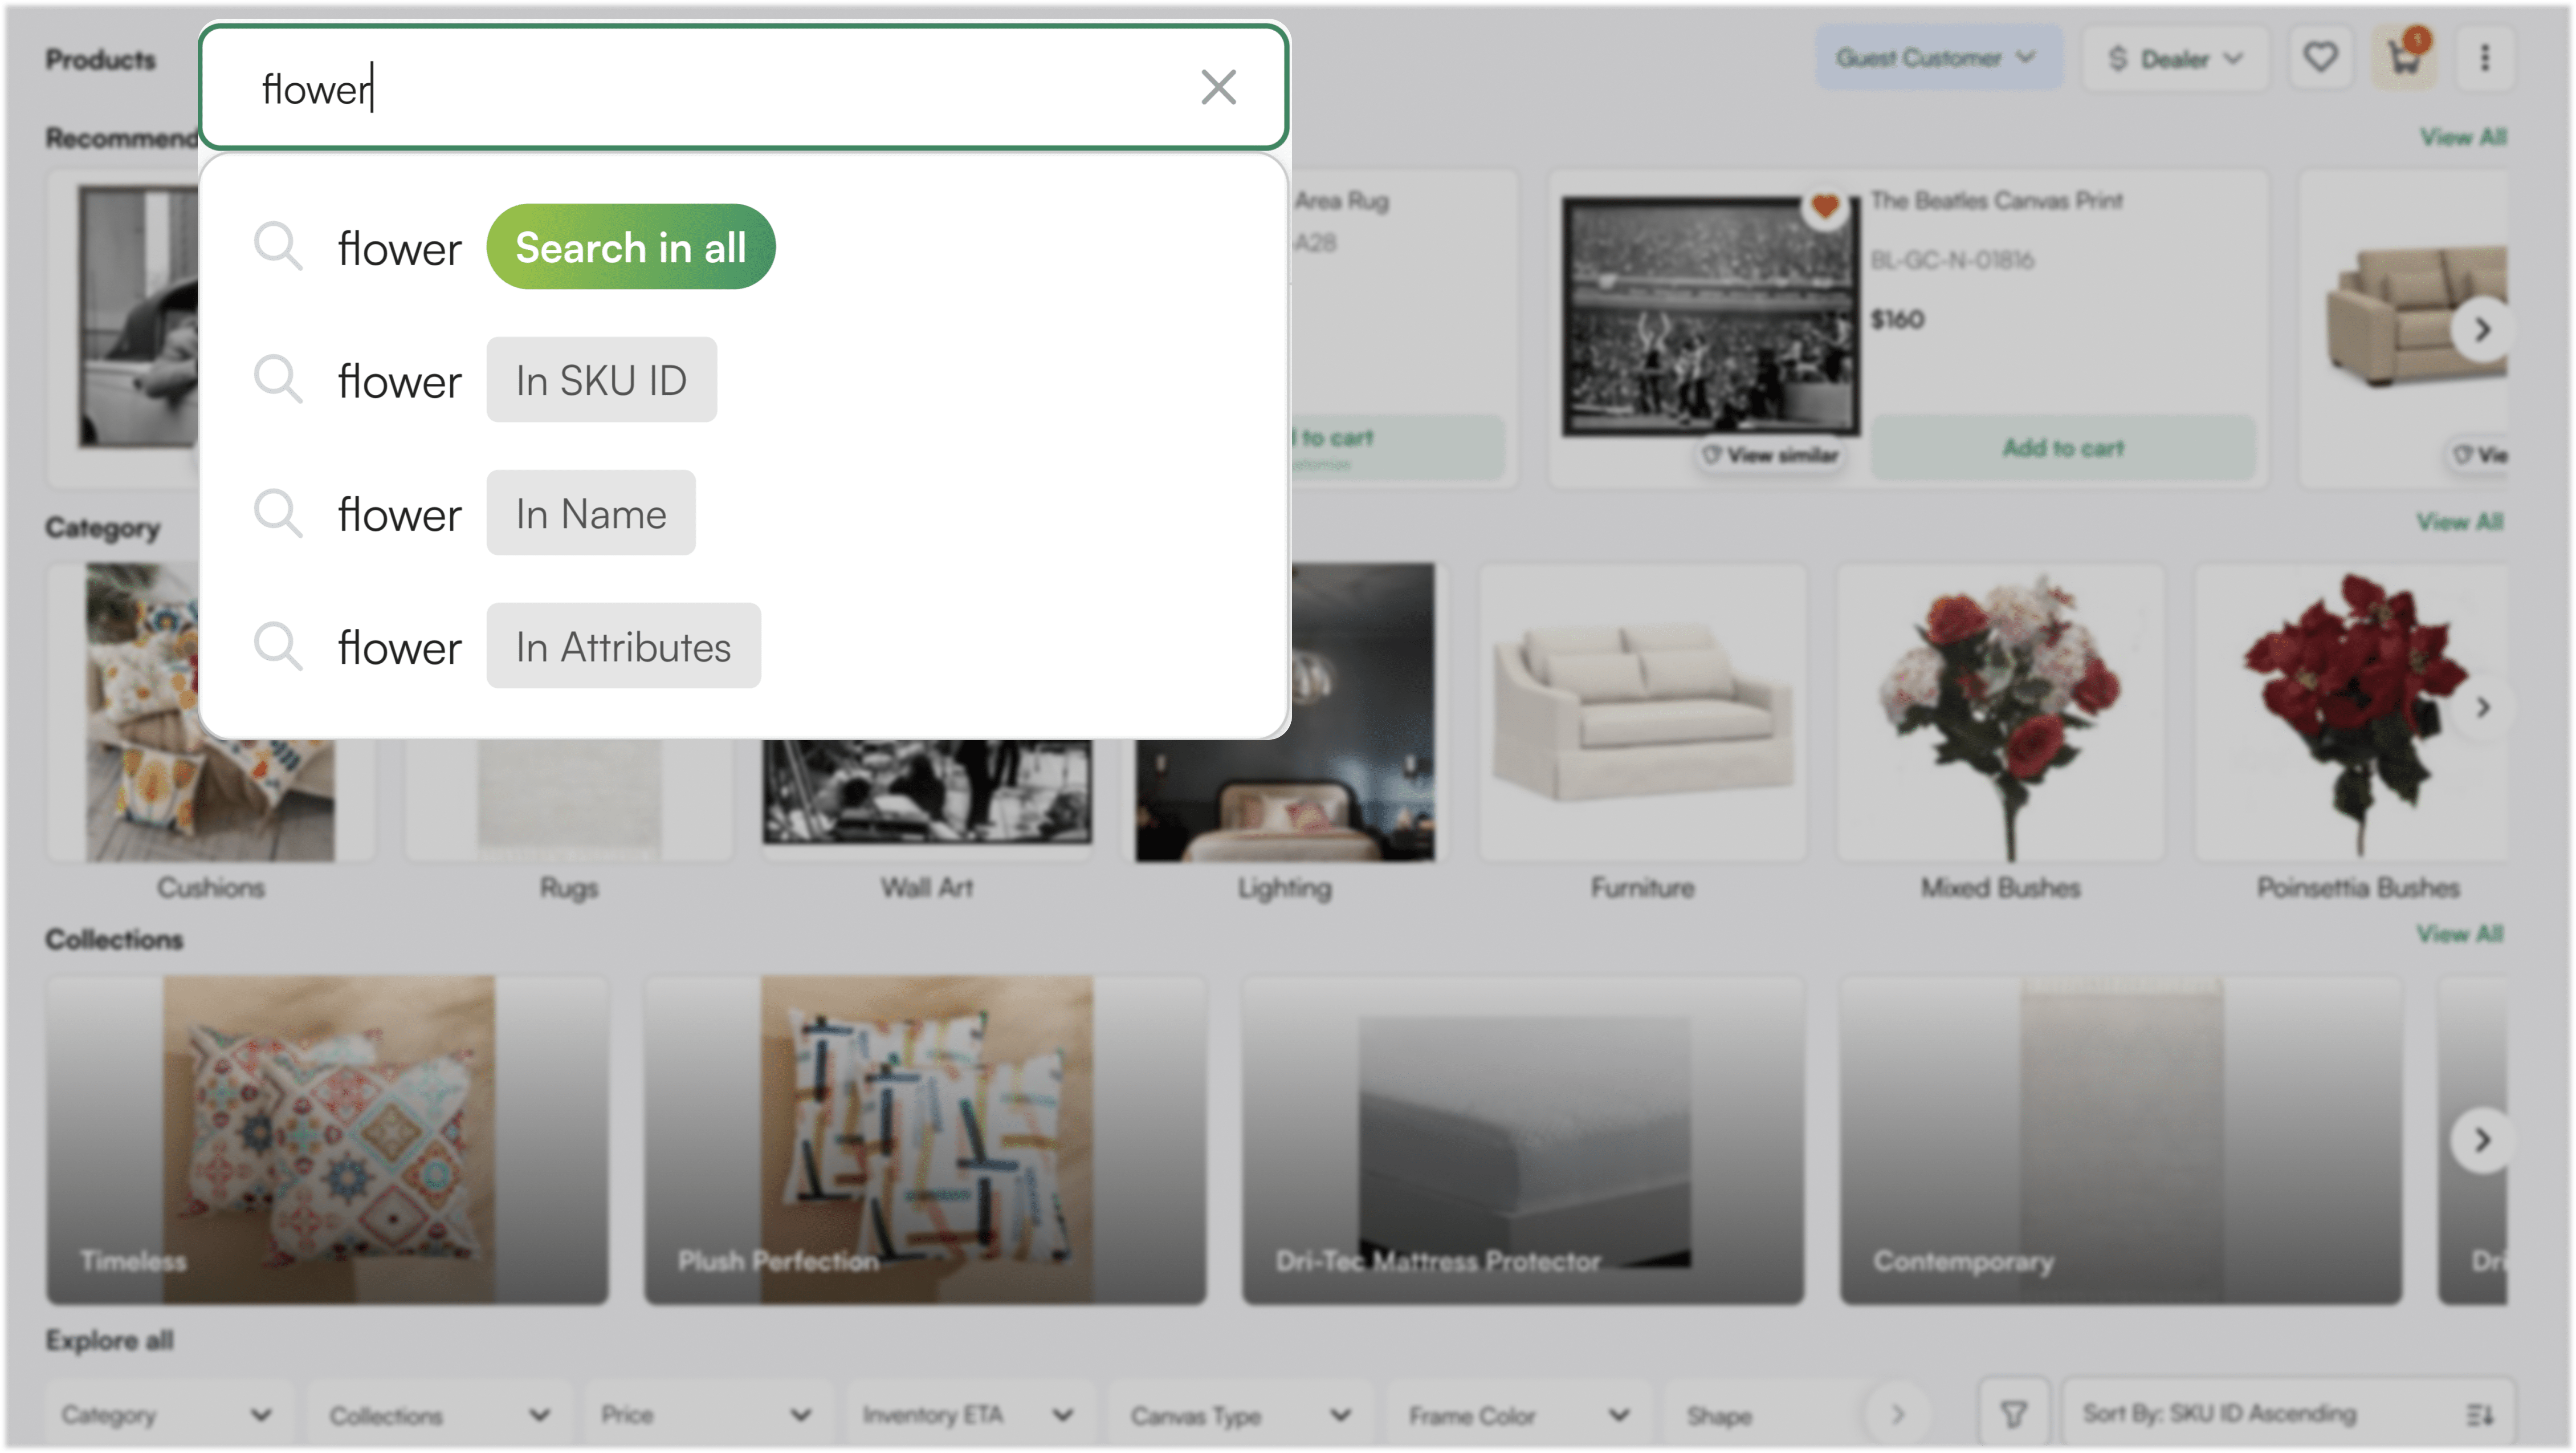This screenshot has height=1453, width=2576.
Task: Select the Search in all suggestion
Action: pos(630,247)
